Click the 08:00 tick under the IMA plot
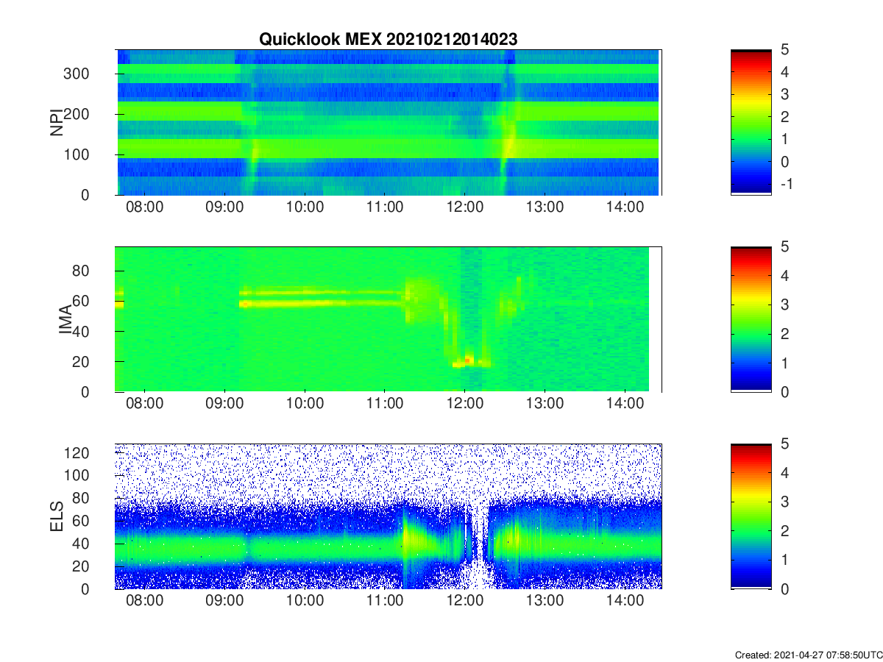The height and width of the screenshot is (662, 883). pyautogui.click(x=145, y=404)
